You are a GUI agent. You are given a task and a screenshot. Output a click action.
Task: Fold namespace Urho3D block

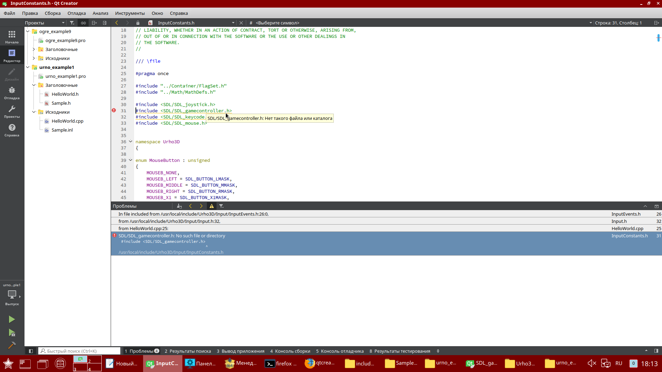pyautogui.click(x=131, y=142)
